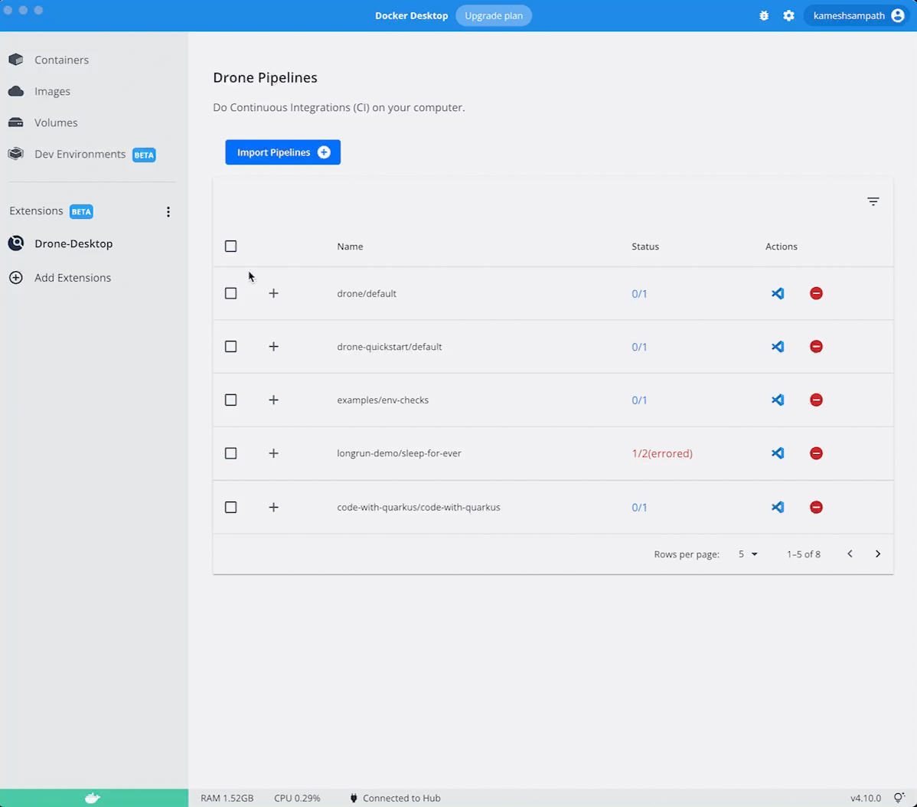
Task: Click the Import Pipelines button
Action: point(283,152)
